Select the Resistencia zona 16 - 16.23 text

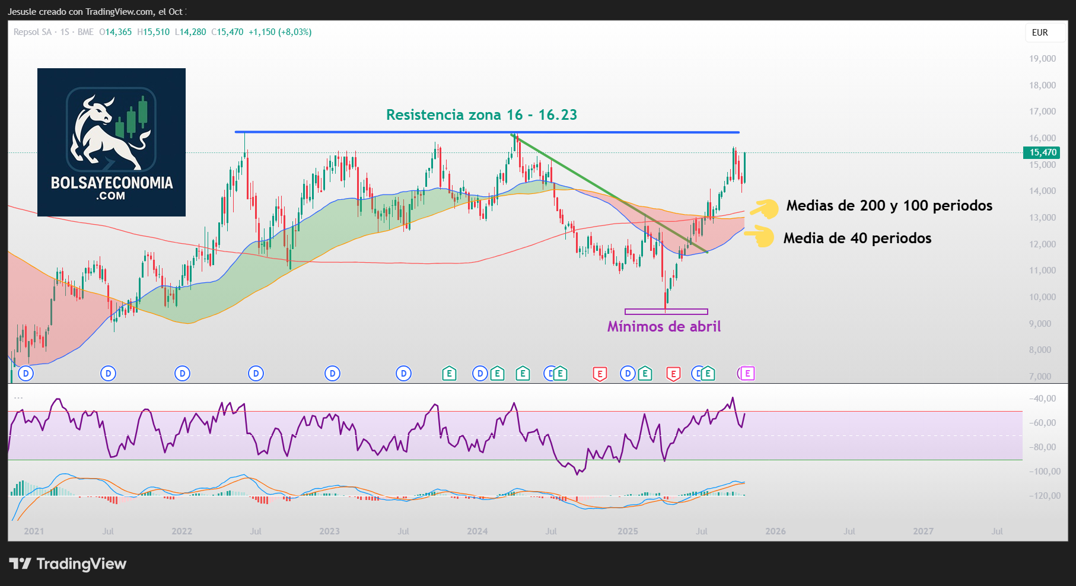481,114
